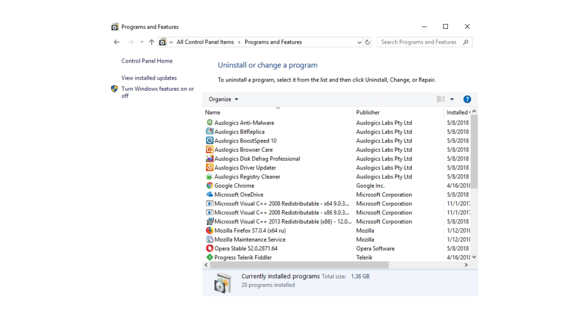Image resolution: width=567 pixels, height=319 pixels.
Task: Select the Opera Software publisher cell
Action: (375, 249)
